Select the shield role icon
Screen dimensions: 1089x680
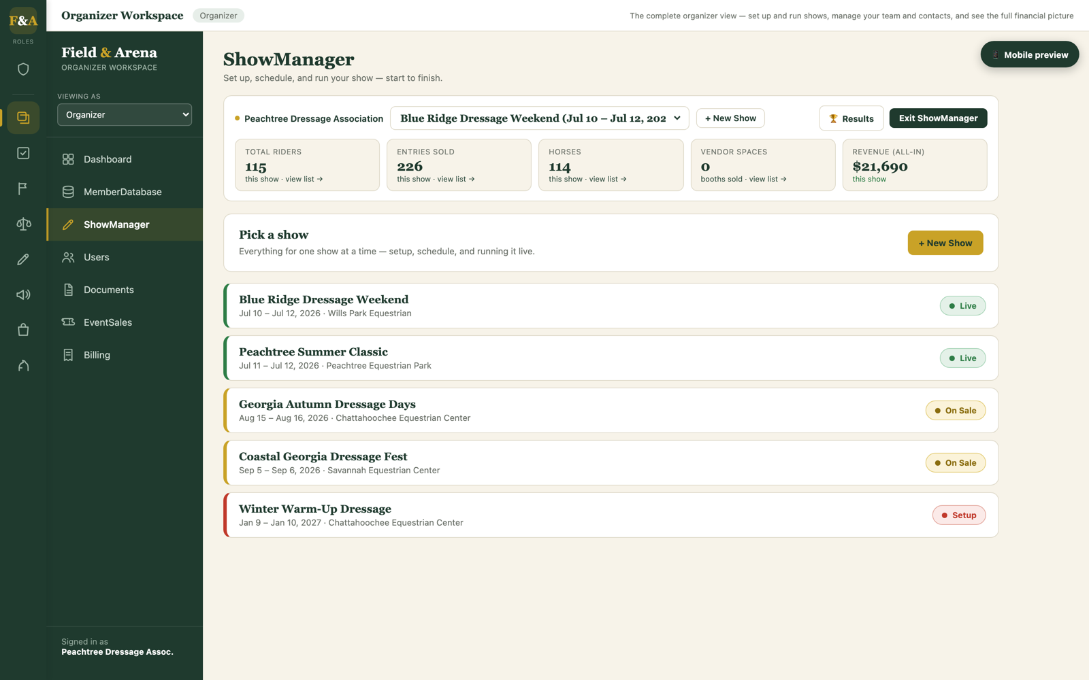coord(23,69)
